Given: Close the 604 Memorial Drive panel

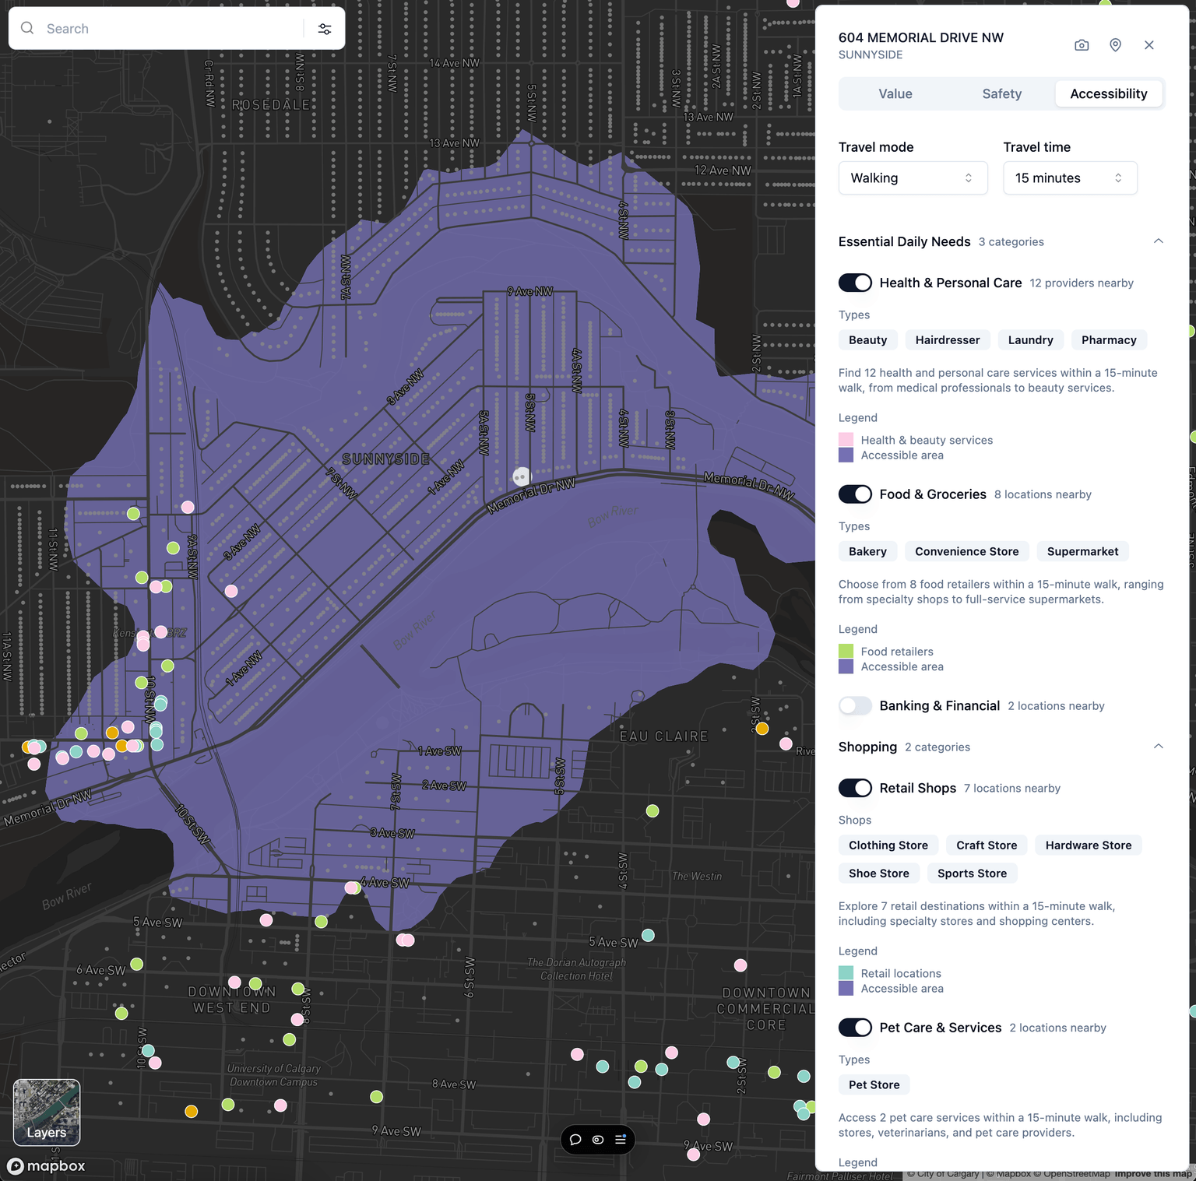Looking at the screenshot, I should pyautogui.click(x=1149, y=45).
